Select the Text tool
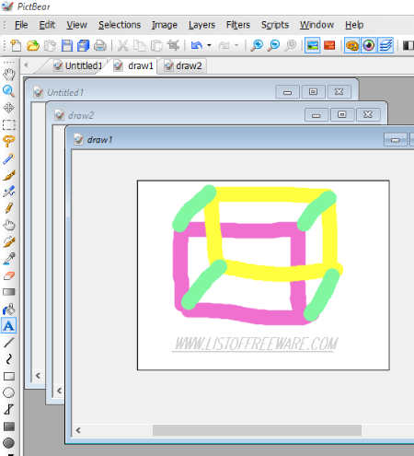This screenshot has height=456, width=414. [x=8, y=326]
